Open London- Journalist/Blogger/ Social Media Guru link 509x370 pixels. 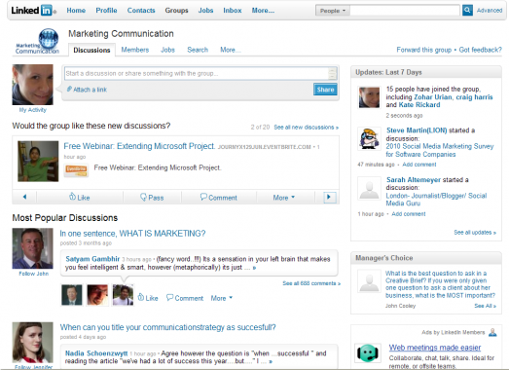[436, 200]
